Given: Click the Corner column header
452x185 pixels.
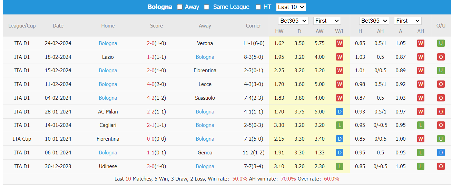Looking at the screenshot, I should [x=254, y=26].
